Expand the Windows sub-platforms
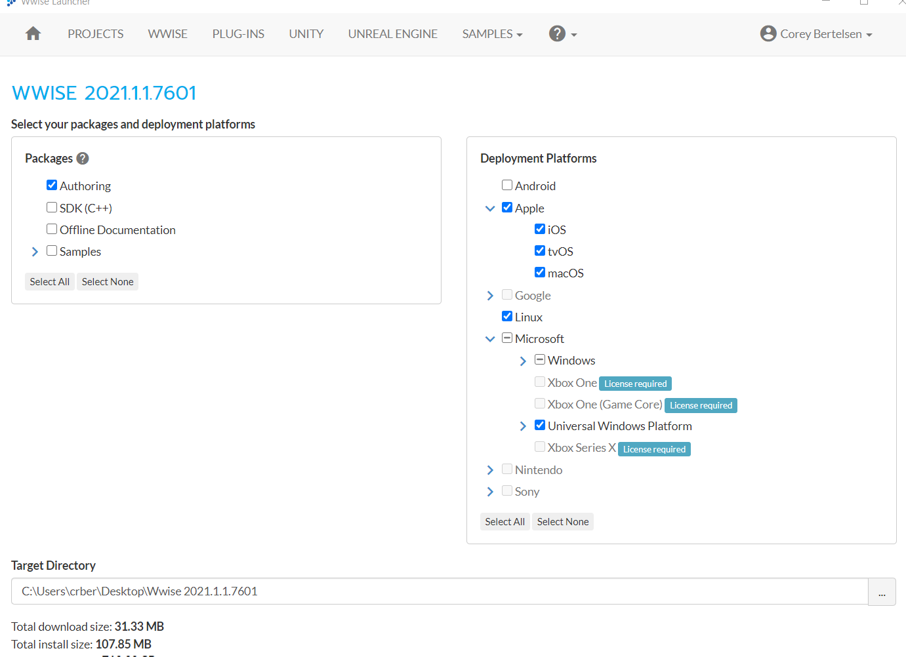906x657 pixels. coord(523,361)
